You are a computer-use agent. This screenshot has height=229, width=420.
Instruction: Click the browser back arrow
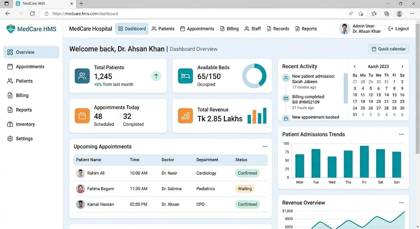(8, 14)
